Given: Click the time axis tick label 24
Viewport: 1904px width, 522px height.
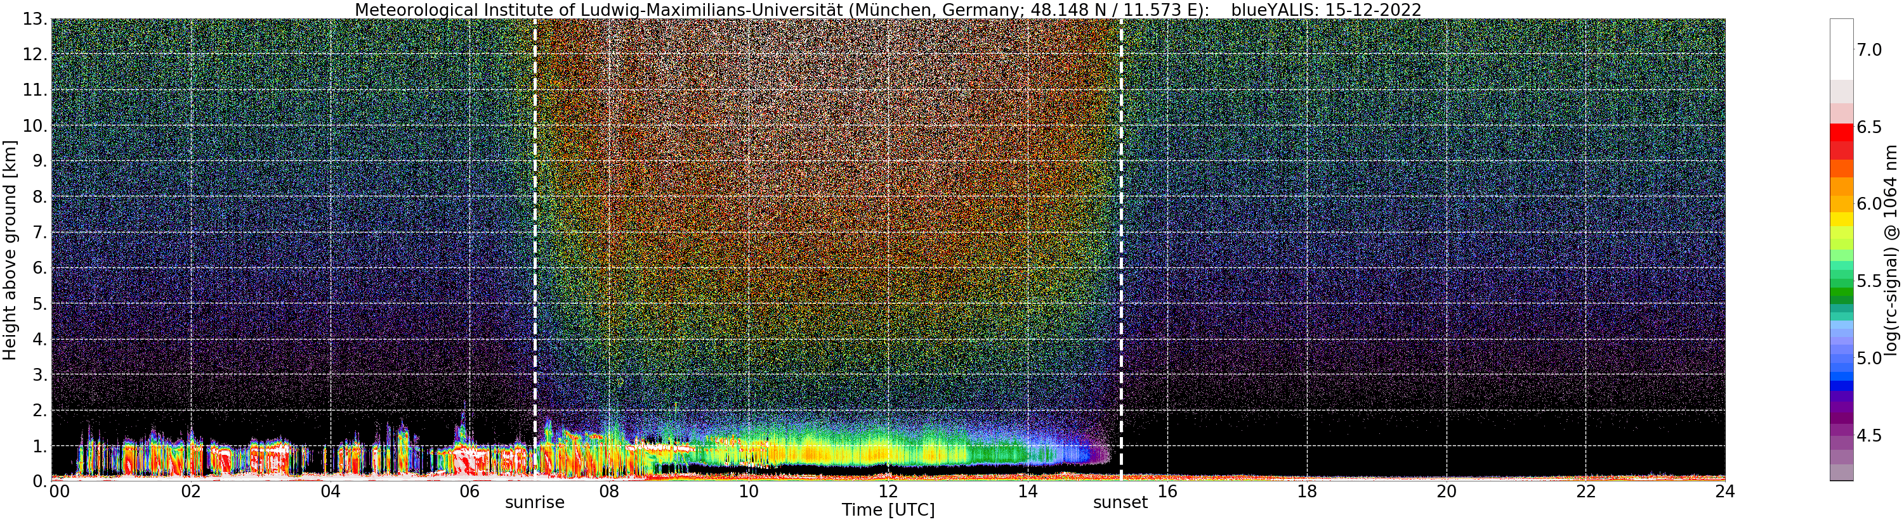Looking at the screenshot, I should 1725,492.
